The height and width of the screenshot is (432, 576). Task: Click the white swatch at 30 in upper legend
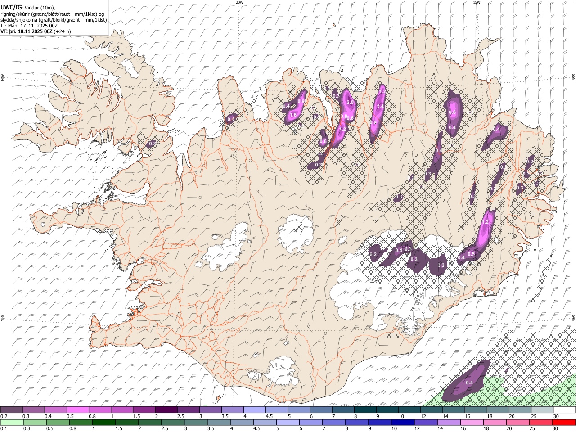click(563, 410)
